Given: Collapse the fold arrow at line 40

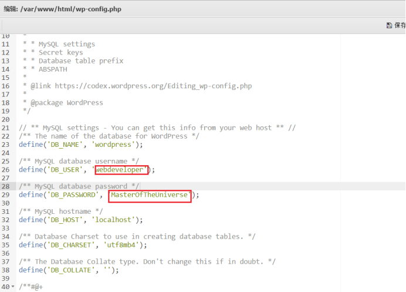Looking at the screenshot, I should (x=13, y=287).
